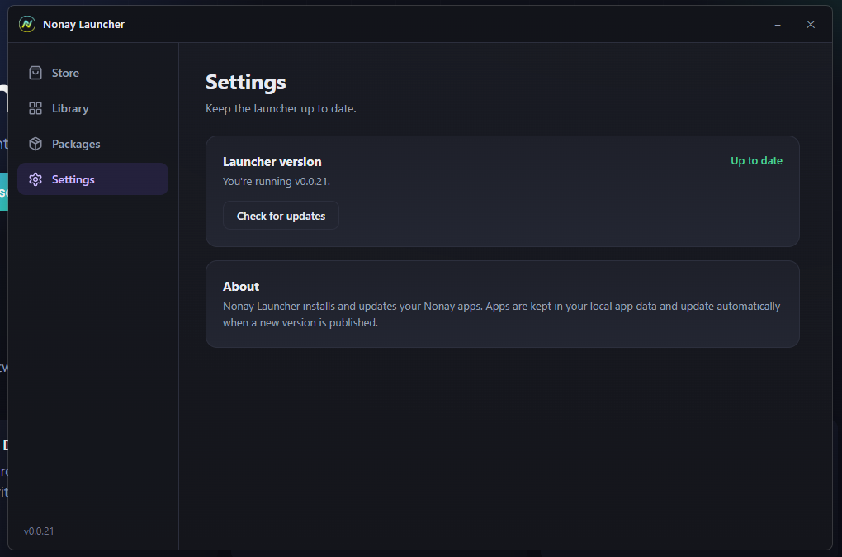Click "You're running v0.0.21." text
Image resolution: width=842 pixels, height=557 pixels.
(277, 181)
